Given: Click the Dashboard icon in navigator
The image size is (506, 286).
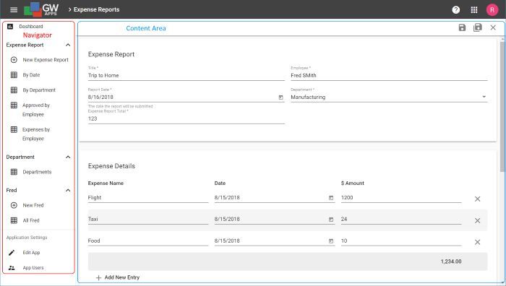Looking at the screenshot, I should [x=10, y=27].
